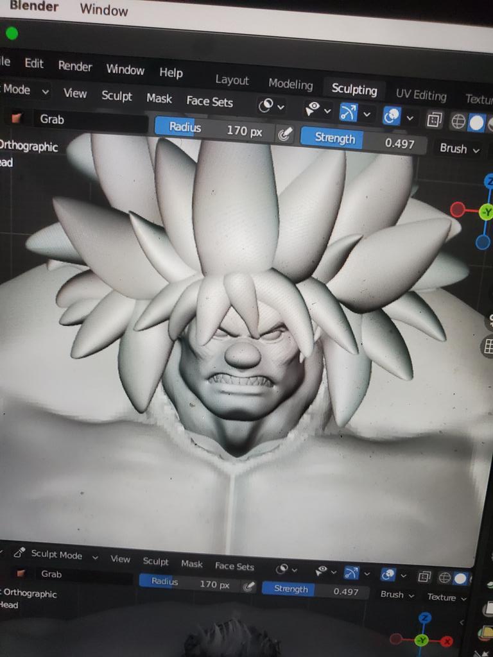Select the Sculpting workspace tab

coord(354,89)
